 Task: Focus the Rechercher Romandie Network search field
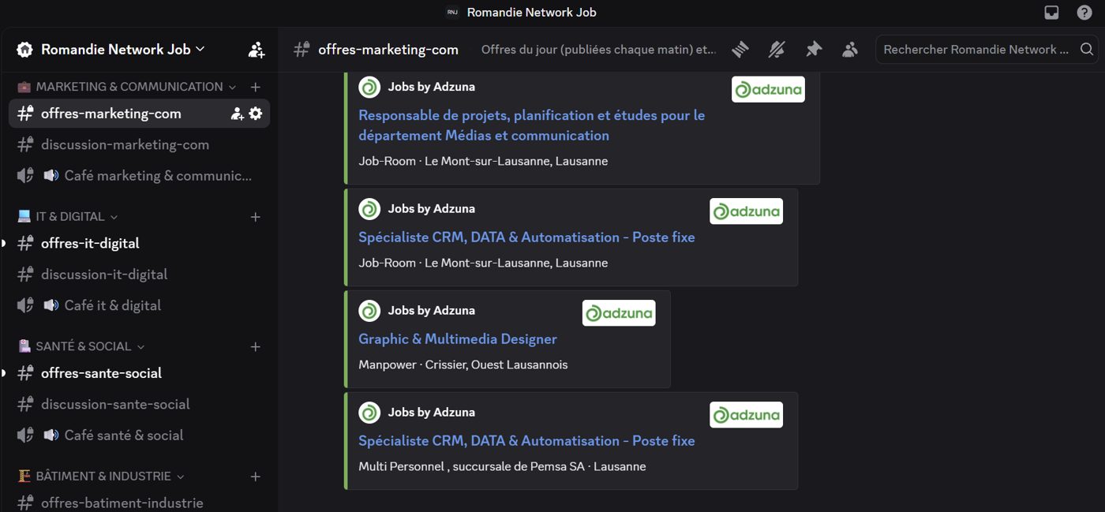pyautogui.click(x=987, y=49)
